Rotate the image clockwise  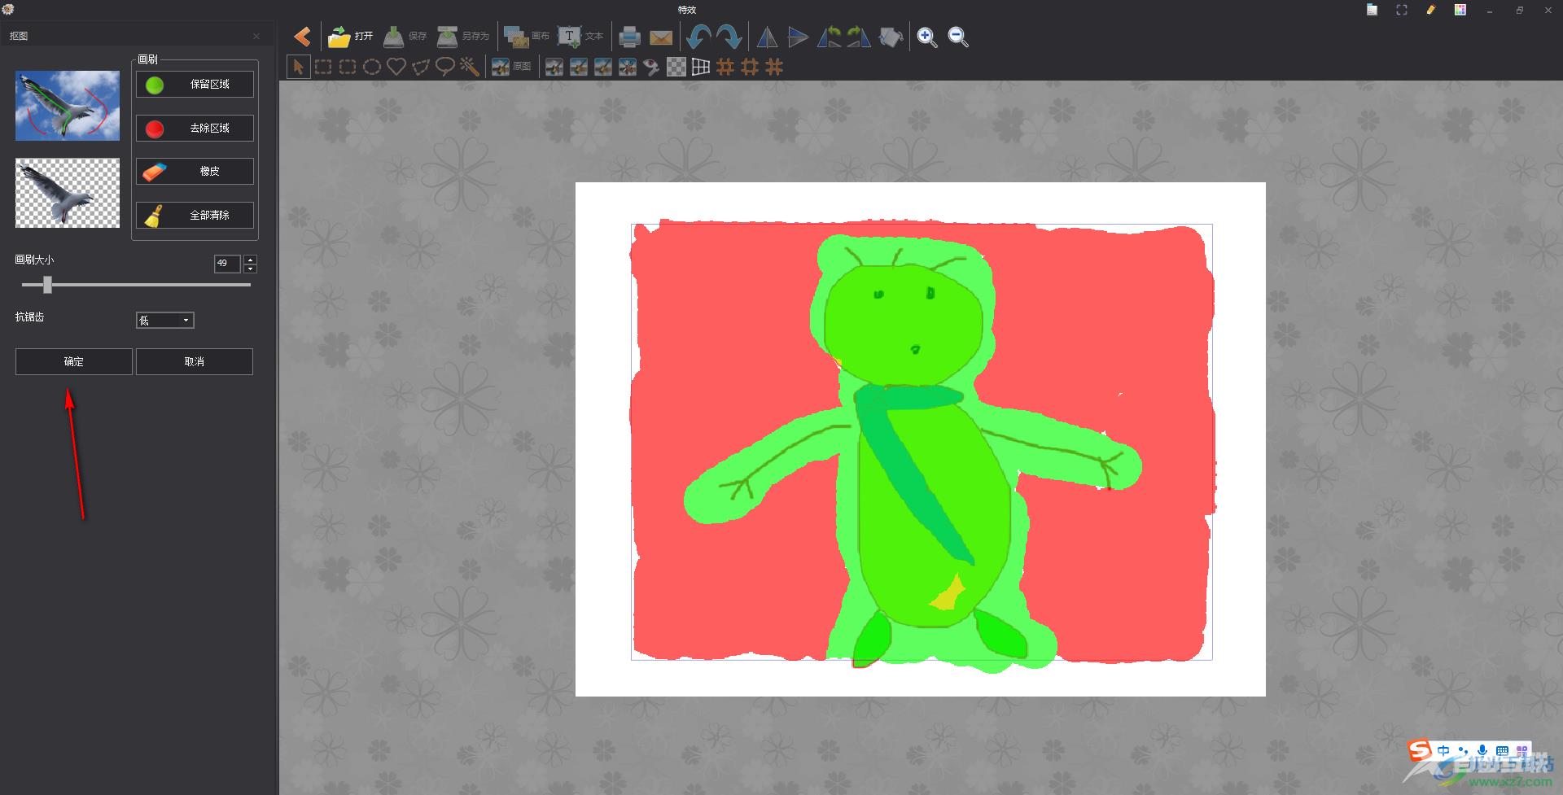click(x=859, y=37)
